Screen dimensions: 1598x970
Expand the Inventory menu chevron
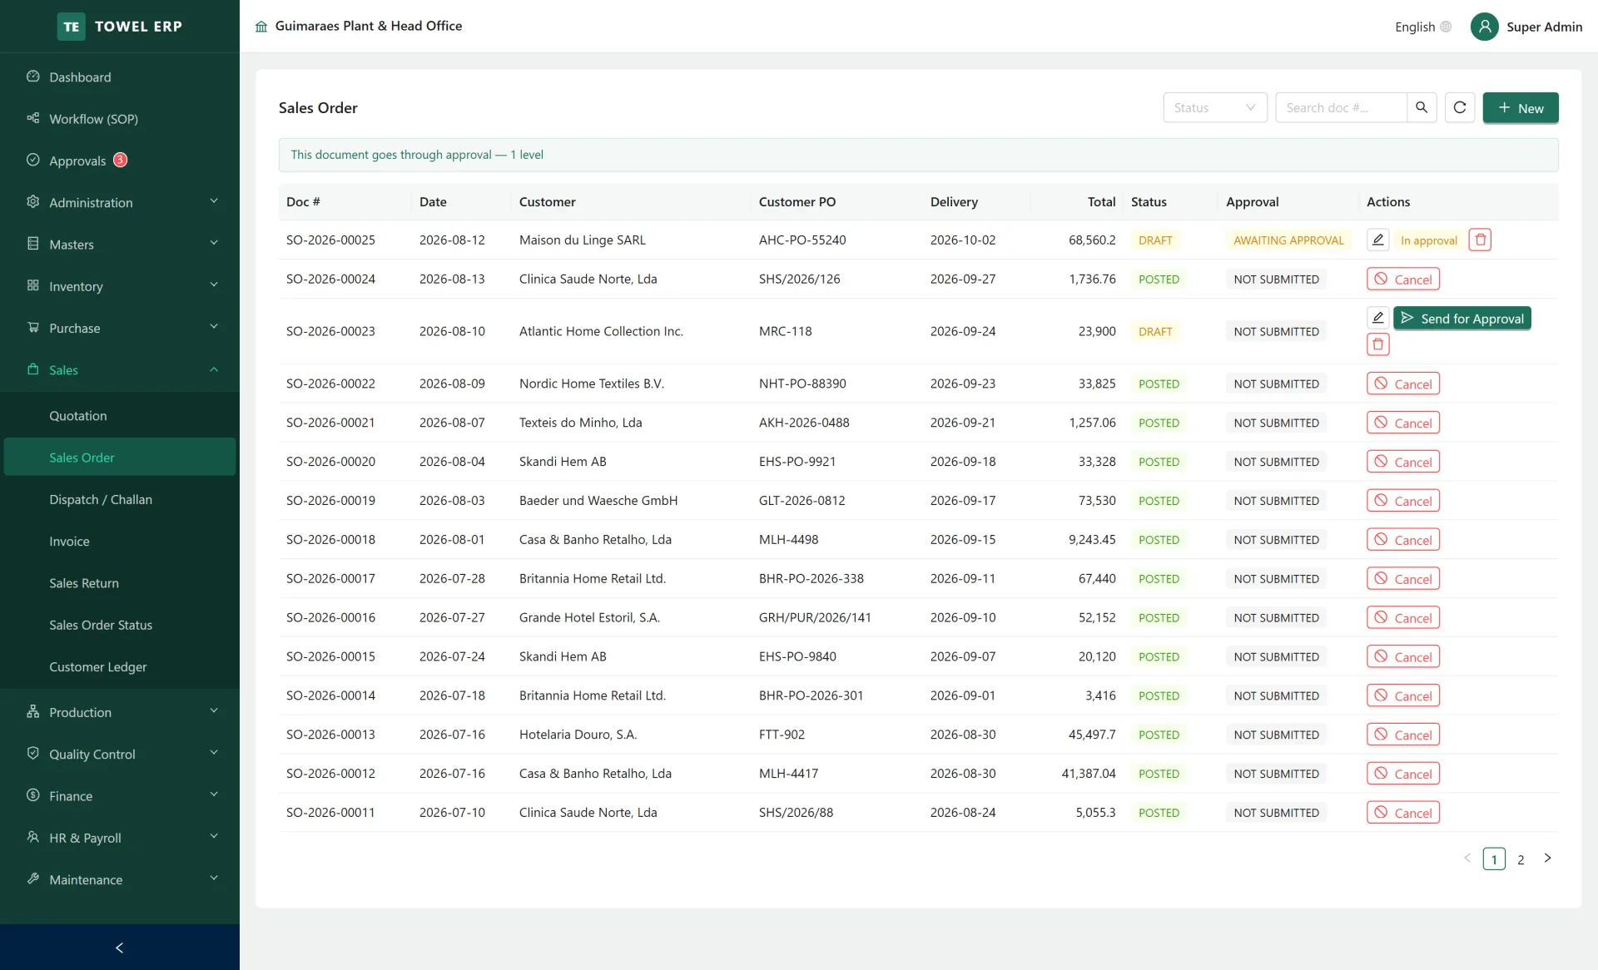click(214, 285)
